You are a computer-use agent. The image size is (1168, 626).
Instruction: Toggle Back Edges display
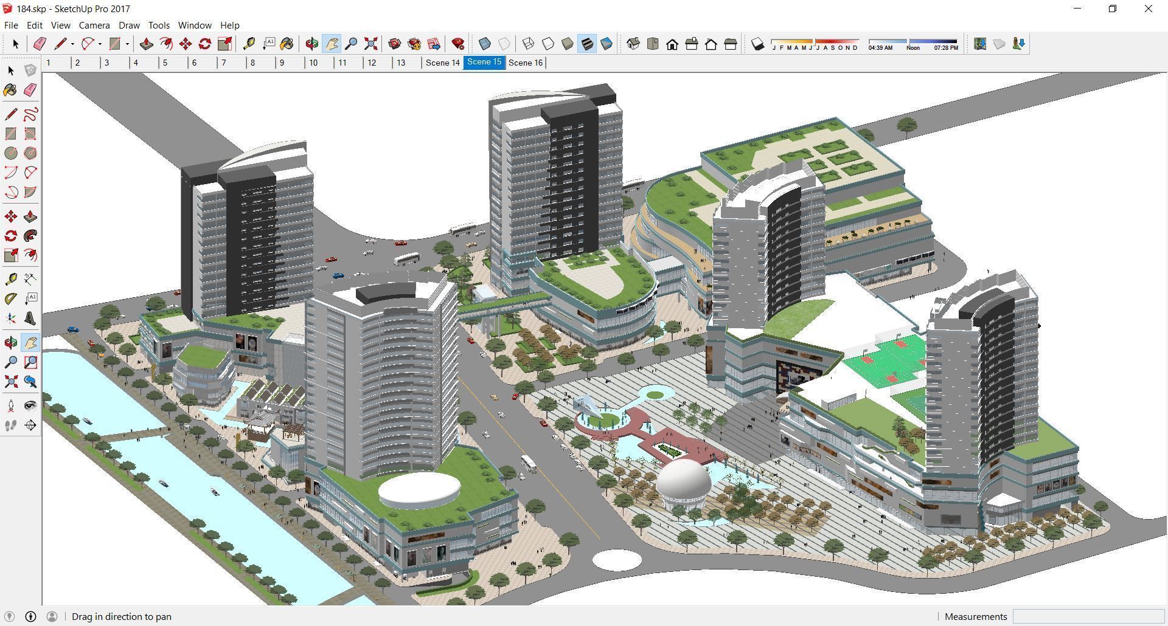click(504, 44)
